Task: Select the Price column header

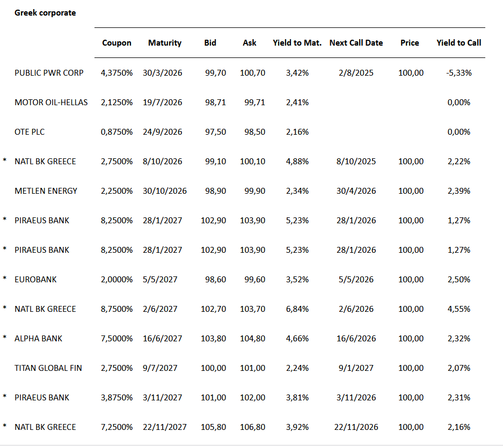Action: (410, 43)
